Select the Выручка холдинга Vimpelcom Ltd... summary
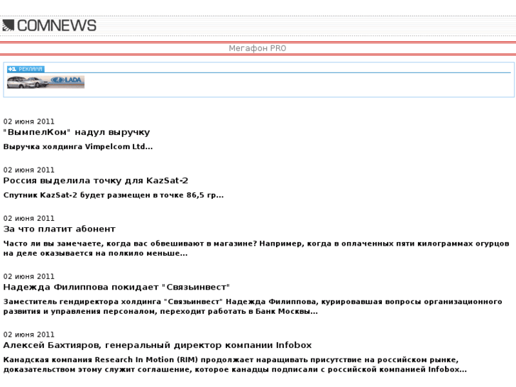This screenshot has height=387, width=516. tap(78, 147)
